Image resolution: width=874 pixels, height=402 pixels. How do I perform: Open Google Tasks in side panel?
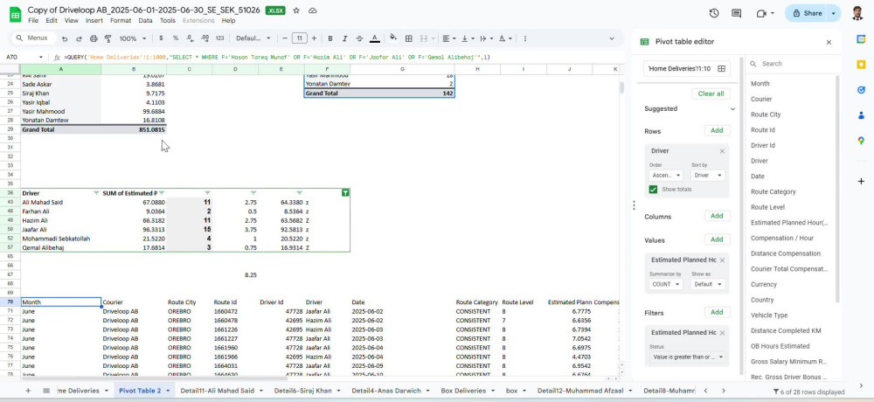coord(861,90)
